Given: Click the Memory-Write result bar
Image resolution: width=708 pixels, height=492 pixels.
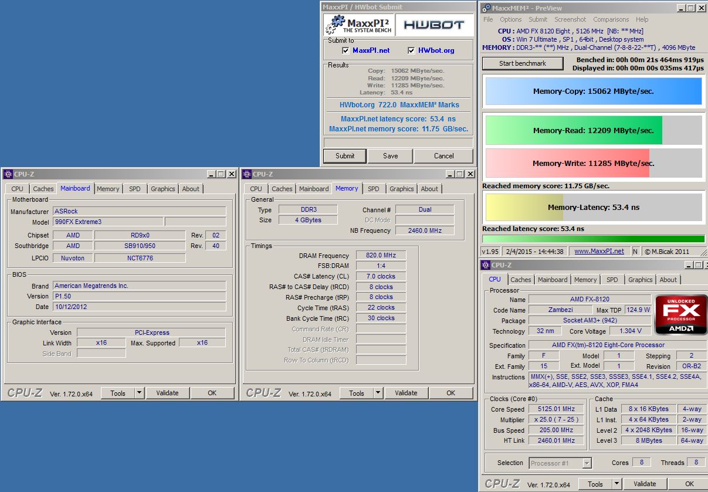Looking at the screenshot, I should click(x=594, y=164).
